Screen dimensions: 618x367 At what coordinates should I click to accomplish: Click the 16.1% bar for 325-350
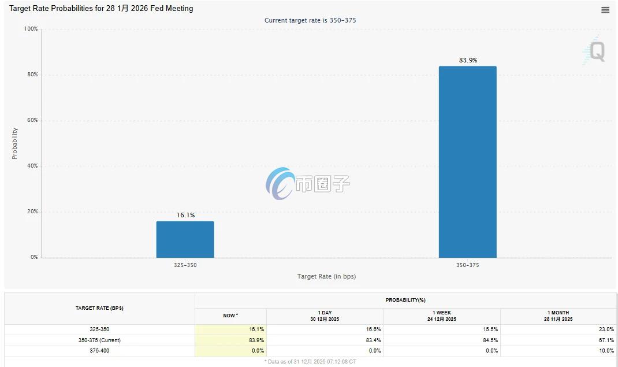[185, 239]
